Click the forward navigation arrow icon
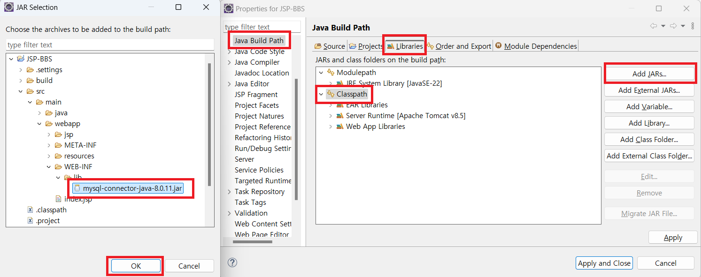Screen dimensions: 701x277 672,26
